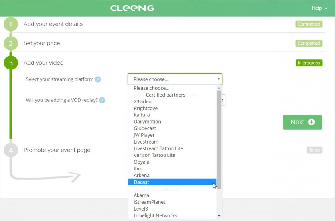
Task: Choose Arkena from the list
Action: [x=172, y=175]
